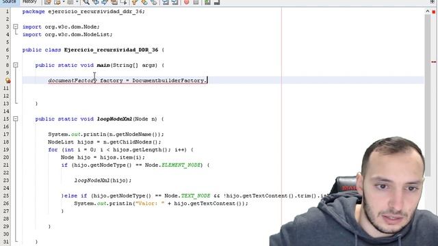Click Shift Line Right icon

coord(175,2)
